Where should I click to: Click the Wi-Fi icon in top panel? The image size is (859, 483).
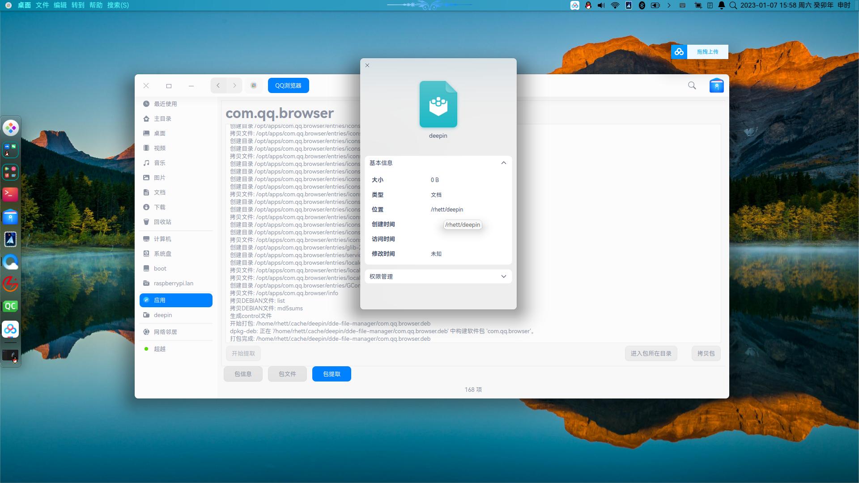615,5
